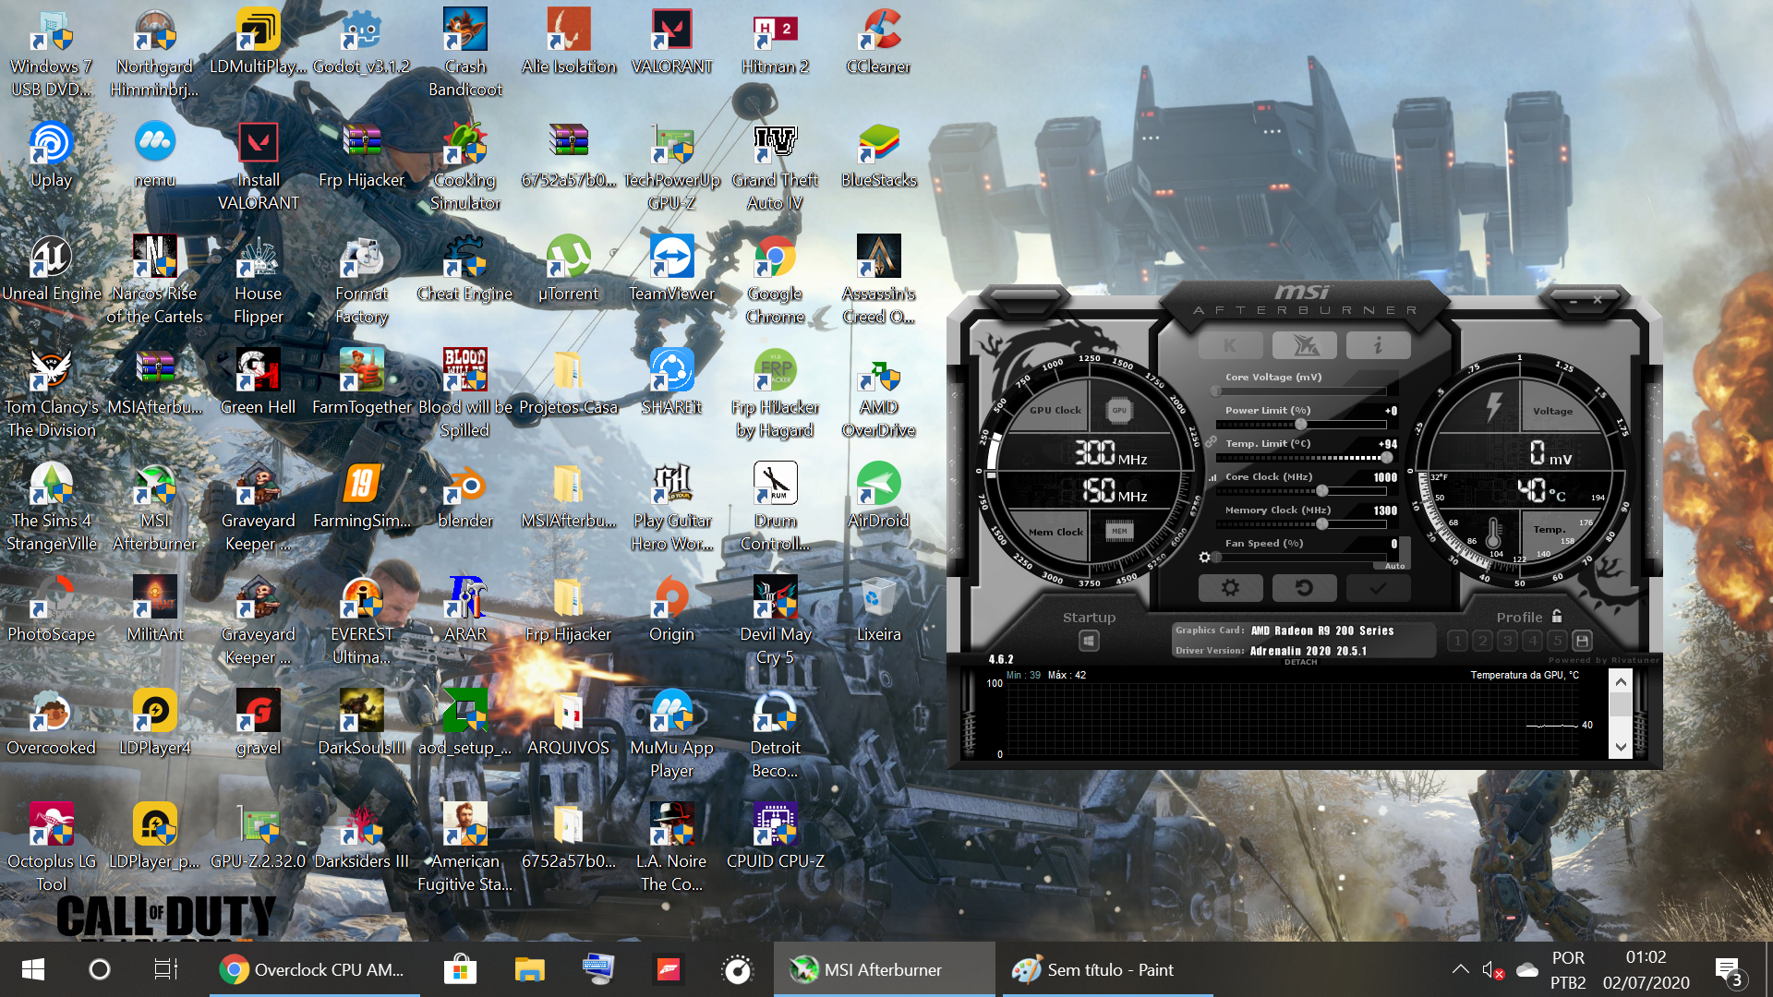Toggle the fan speed Auto button
Image resolution: width=1773 pixels, height=997 pixels.
tap(1394, 566)
